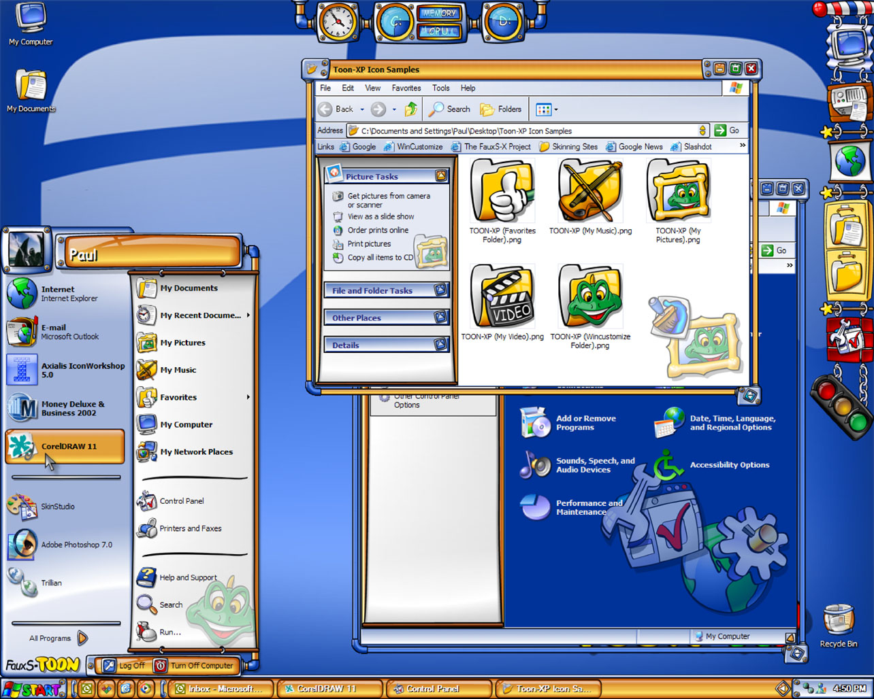Screen dimensions: 874x699
Task: Click the Go button in Icon Samples
Action: [x=727, y=131]
